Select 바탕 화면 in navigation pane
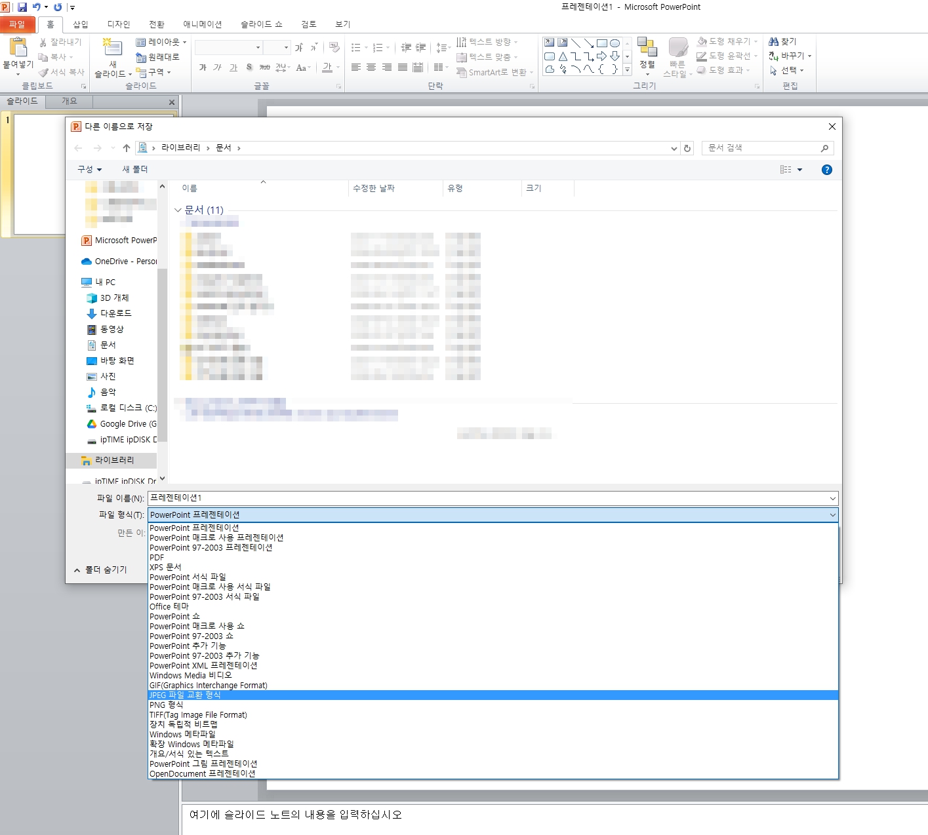Viewport: 928px width, 835px height. pos(111,360)
